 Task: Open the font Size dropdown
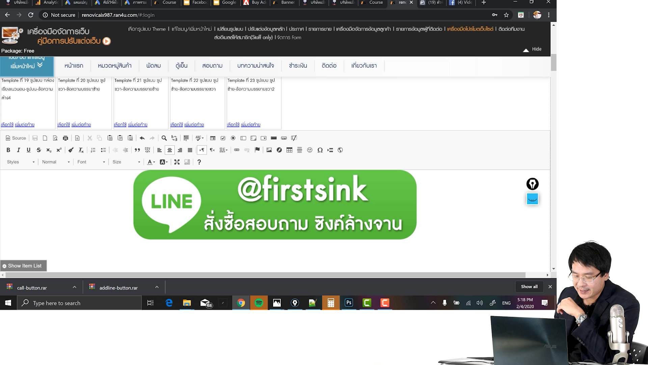coord(126,162)
